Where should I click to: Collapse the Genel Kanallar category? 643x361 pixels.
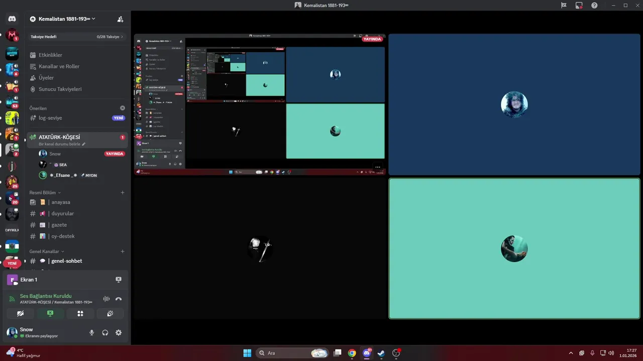pos(47,251)
